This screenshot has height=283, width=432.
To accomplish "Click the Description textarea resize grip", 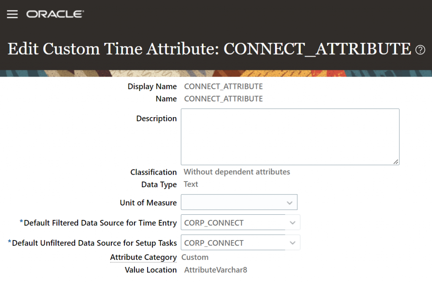I will pos(396,161).
